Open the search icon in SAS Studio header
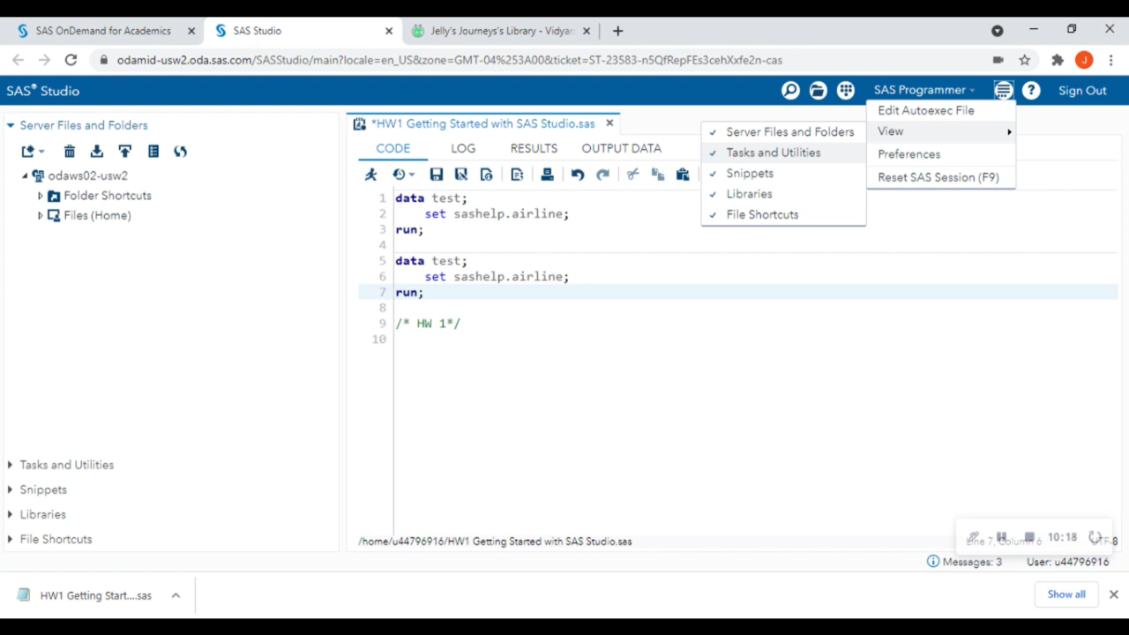The width and height of the screenshot is (1129, 635). [x=790, y=90]
